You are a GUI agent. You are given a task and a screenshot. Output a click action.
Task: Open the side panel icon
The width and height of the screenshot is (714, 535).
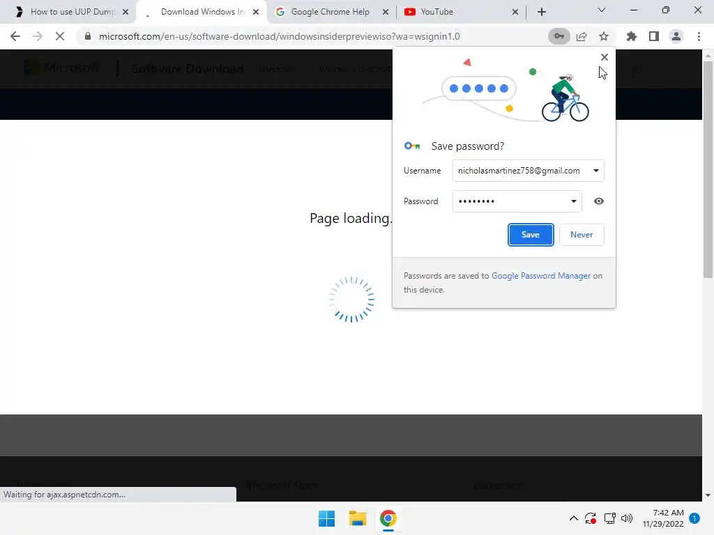pos(654,36)
